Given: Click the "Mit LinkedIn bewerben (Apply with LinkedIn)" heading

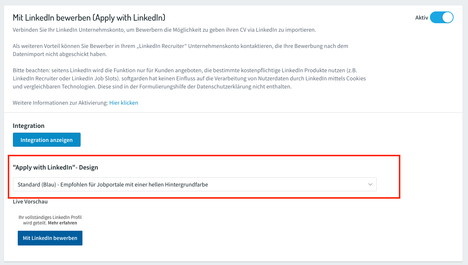Looking at the screenshot, I should click(89, 17).
